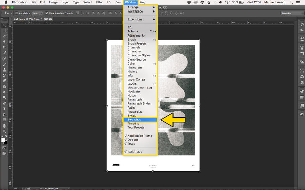Toggle Show Transform Controls checkbox

point(47,13)
